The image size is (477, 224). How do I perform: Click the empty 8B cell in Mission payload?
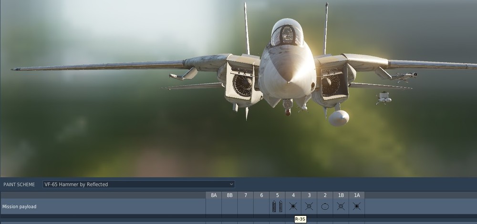pos(230,206)
